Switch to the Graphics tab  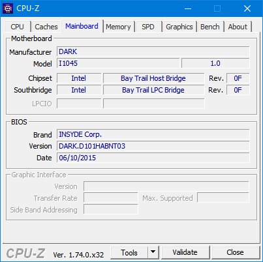(x=179, y=27)
